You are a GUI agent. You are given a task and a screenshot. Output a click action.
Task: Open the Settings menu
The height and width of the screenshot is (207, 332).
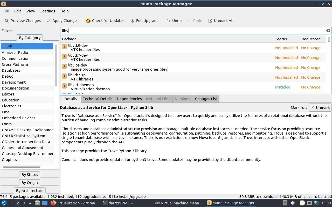tap(48, 11)
